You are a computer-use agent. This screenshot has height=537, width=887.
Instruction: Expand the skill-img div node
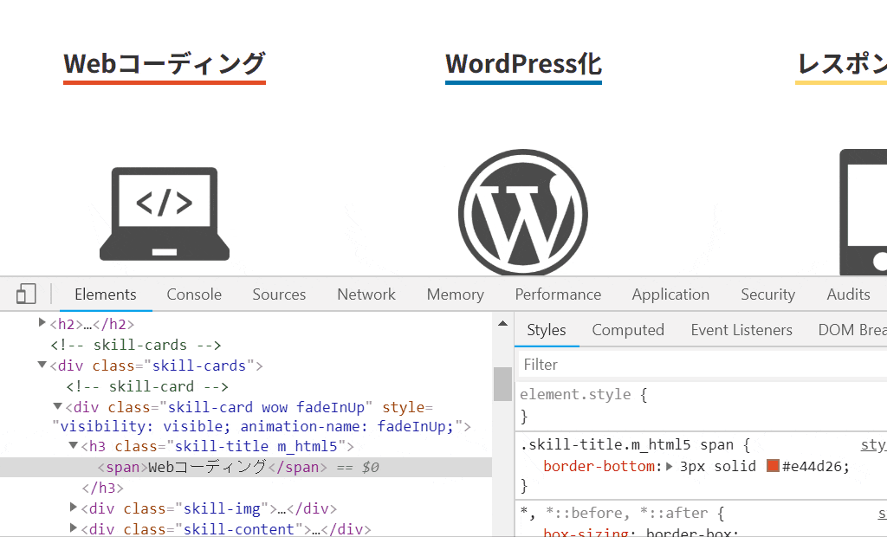tap(74, 508)
